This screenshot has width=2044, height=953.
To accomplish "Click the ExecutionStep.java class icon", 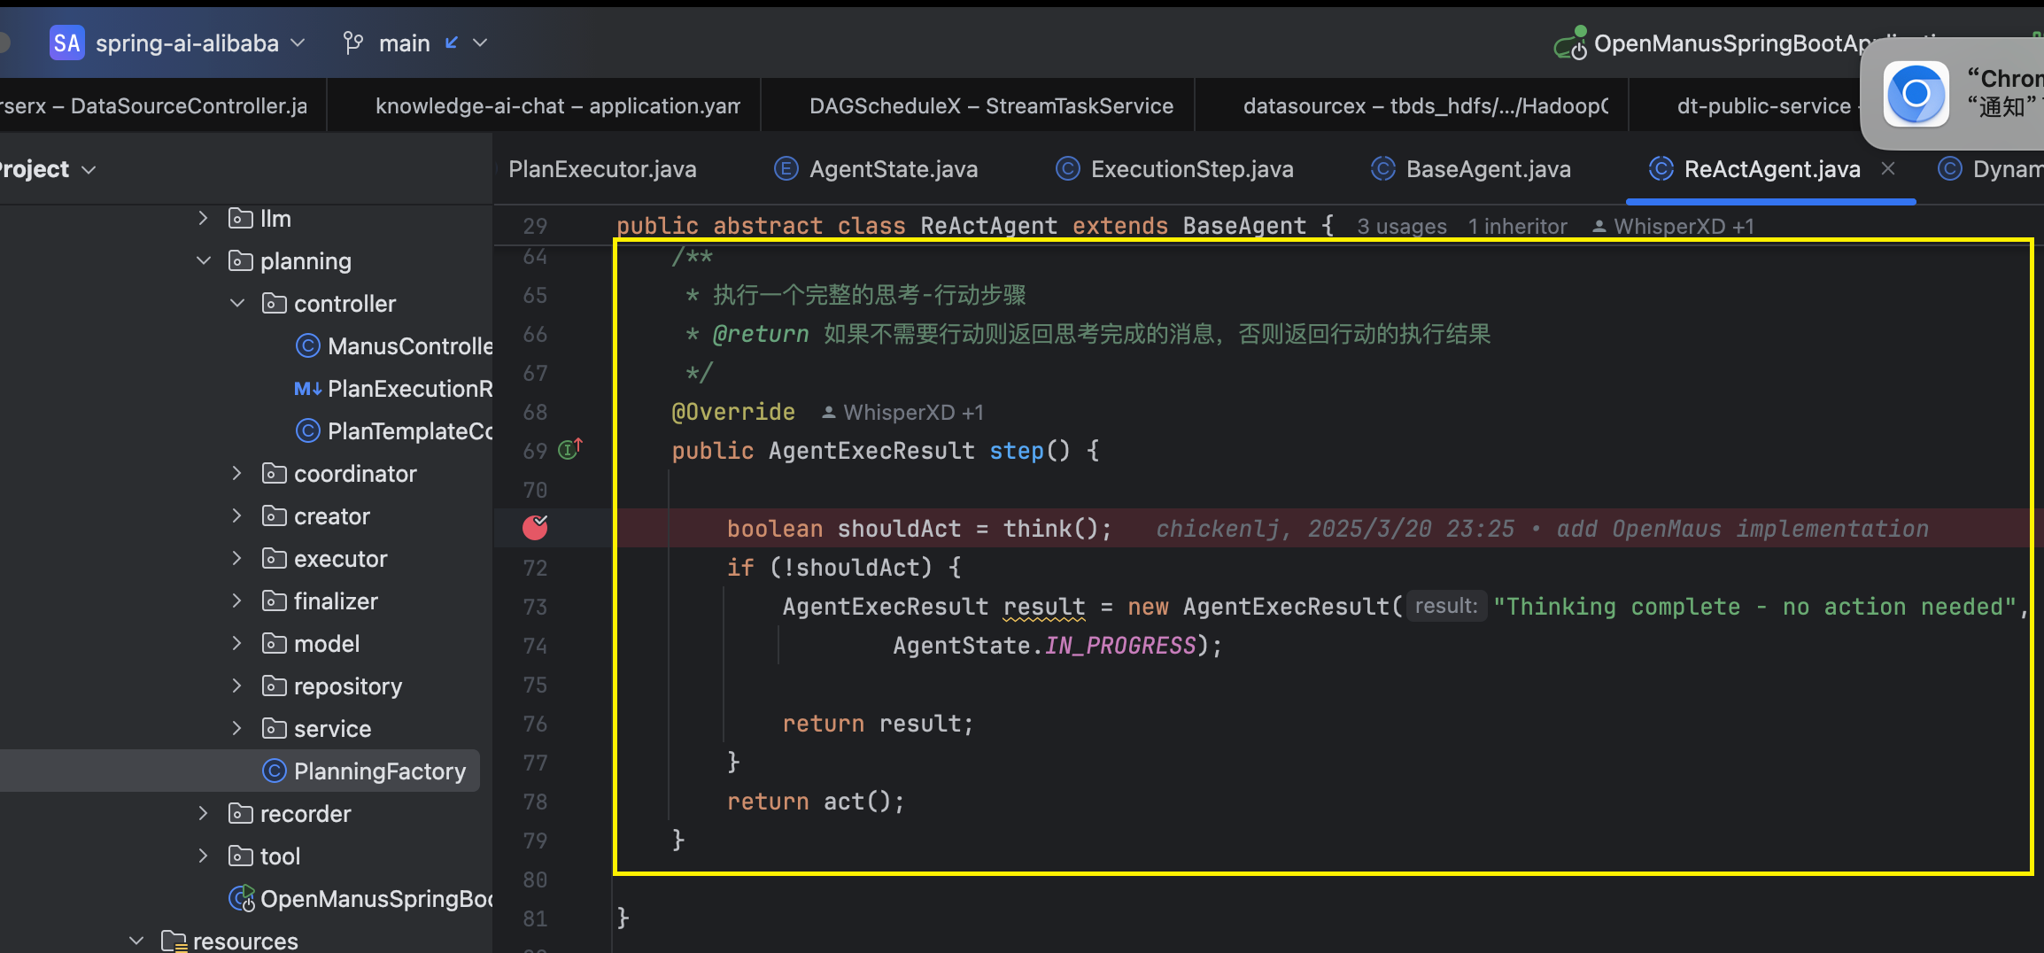I will point(1068,168).
